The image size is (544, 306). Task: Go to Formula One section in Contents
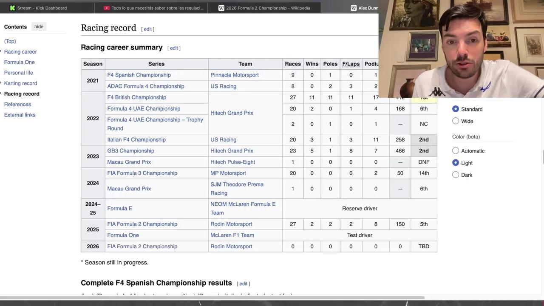tap(20, 62)
